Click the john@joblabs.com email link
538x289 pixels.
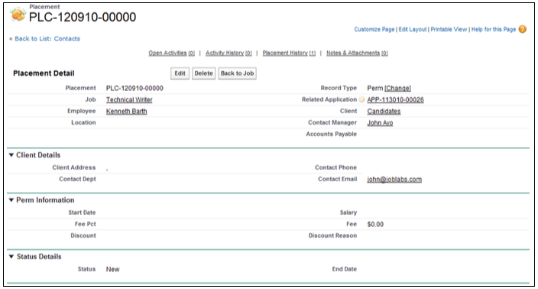394,180
